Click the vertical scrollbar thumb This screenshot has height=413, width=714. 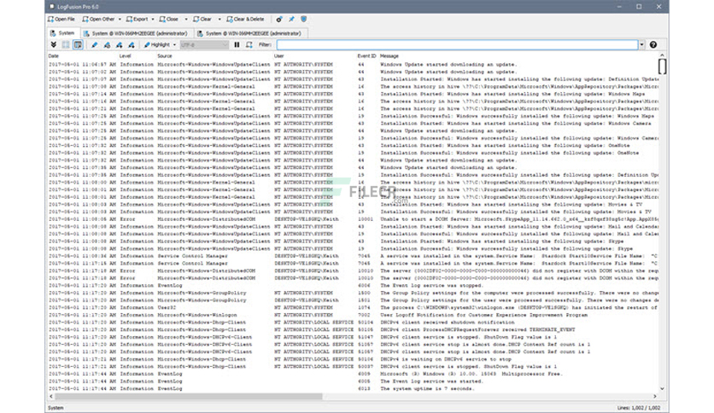[x=662, y=67]
